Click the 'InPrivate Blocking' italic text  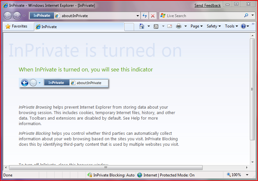pos(35,133)
